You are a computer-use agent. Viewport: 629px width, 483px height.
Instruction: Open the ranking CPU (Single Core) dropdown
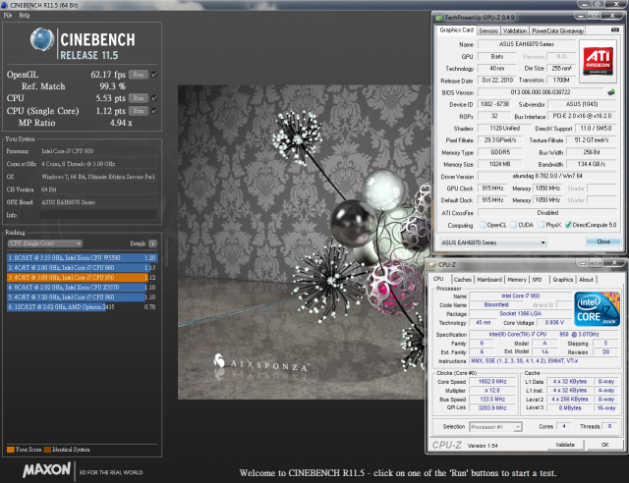(x=45, y=243)
